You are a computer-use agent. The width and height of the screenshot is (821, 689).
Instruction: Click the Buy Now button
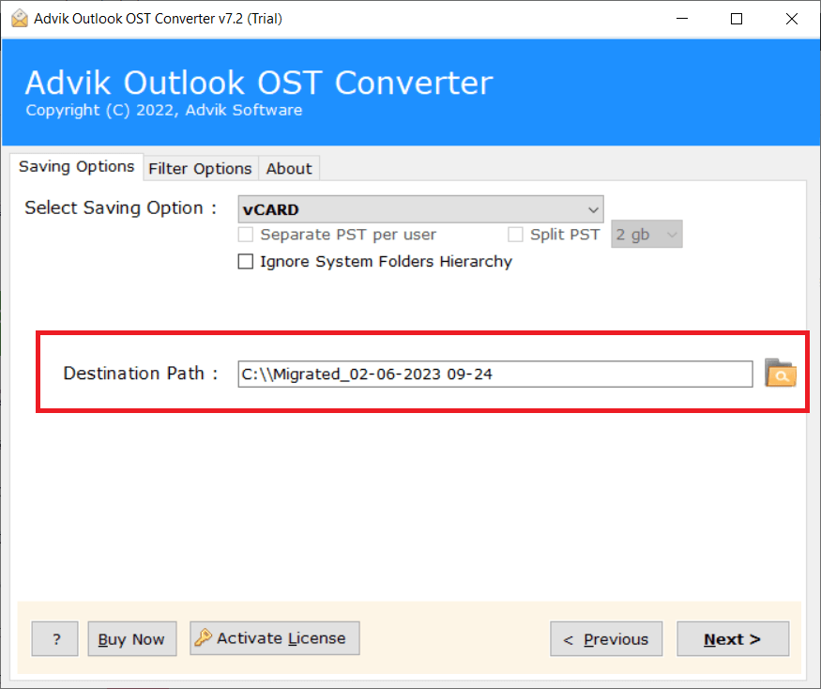[132, 638]
